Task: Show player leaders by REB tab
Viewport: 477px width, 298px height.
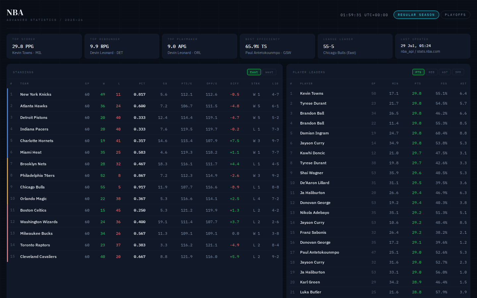Action: [x=432, y=72]
